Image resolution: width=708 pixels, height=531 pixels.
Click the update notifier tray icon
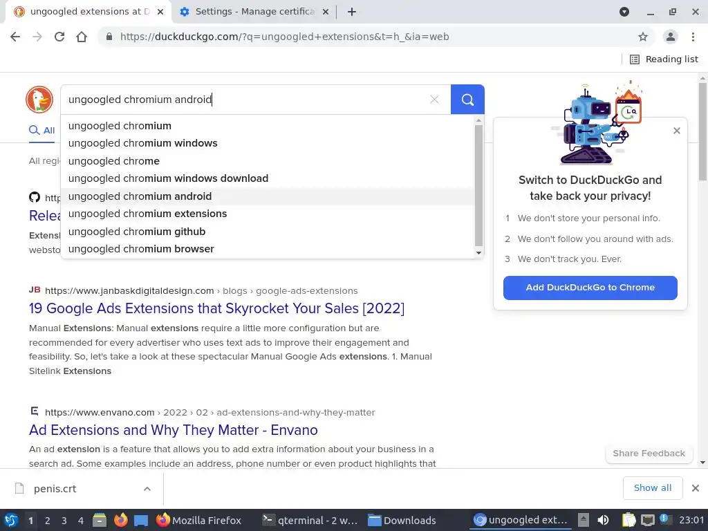[x=665, y=519]
